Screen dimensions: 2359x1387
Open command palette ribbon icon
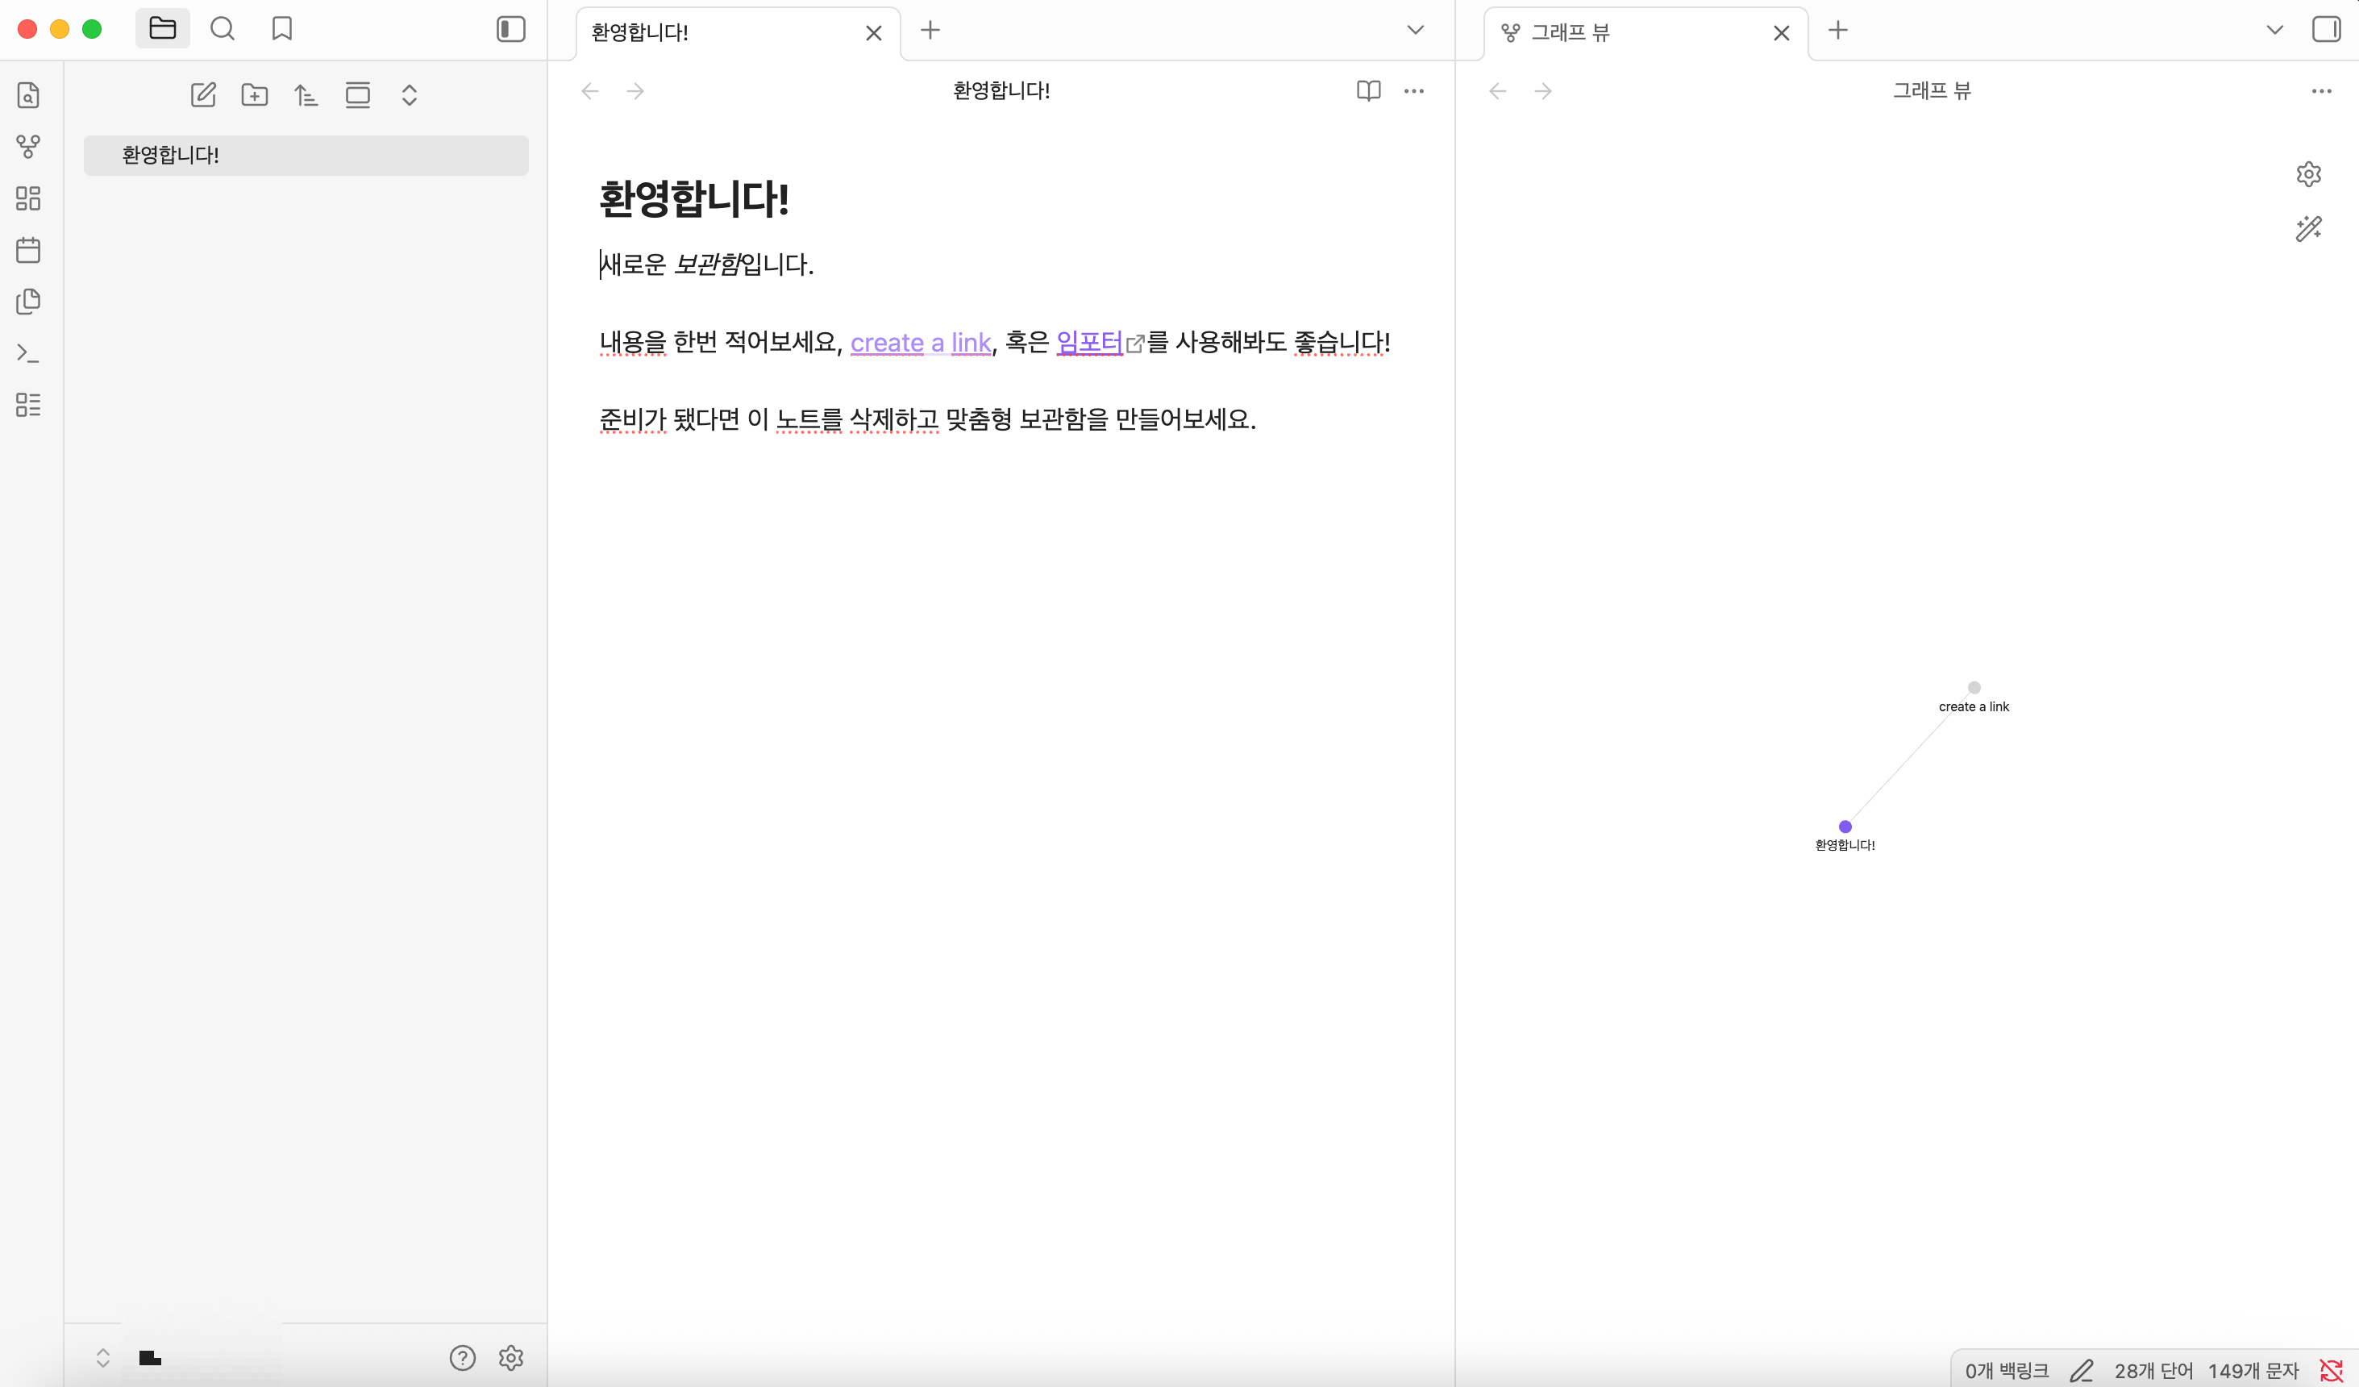[29, 353]
